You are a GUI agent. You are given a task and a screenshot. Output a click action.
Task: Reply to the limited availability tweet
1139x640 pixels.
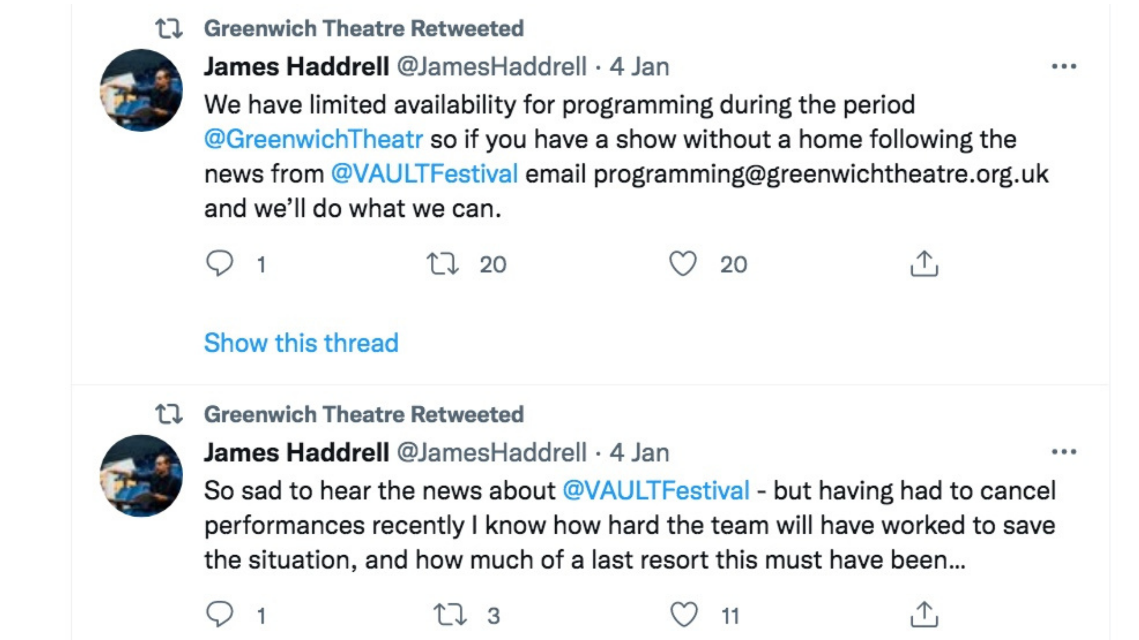pyautogui.click(x=220, y=263)
